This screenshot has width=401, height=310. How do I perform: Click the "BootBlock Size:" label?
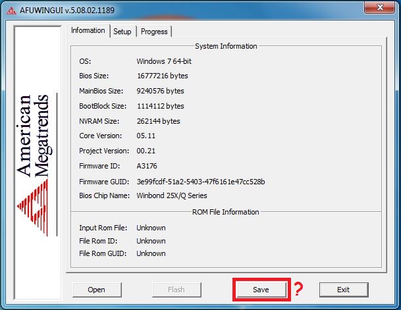pyautogui.click(x=103, y=106)
